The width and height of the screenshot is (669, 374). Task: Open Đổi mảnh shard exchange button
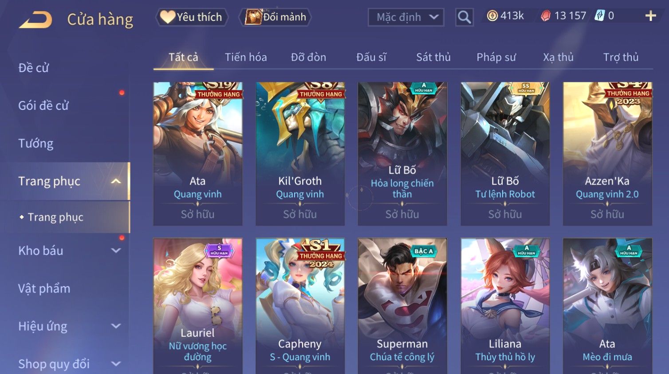275,17
